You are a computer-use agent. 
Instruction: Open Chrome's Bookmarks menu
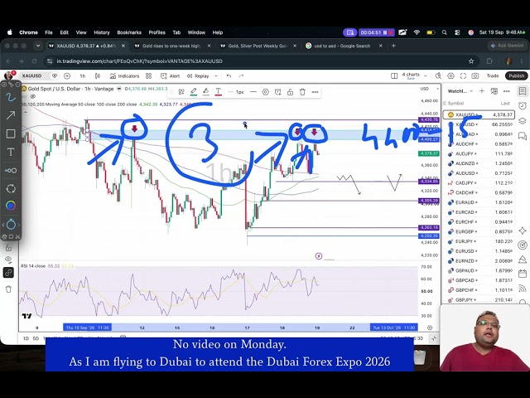pyautogui.click(x=129, y=32)
